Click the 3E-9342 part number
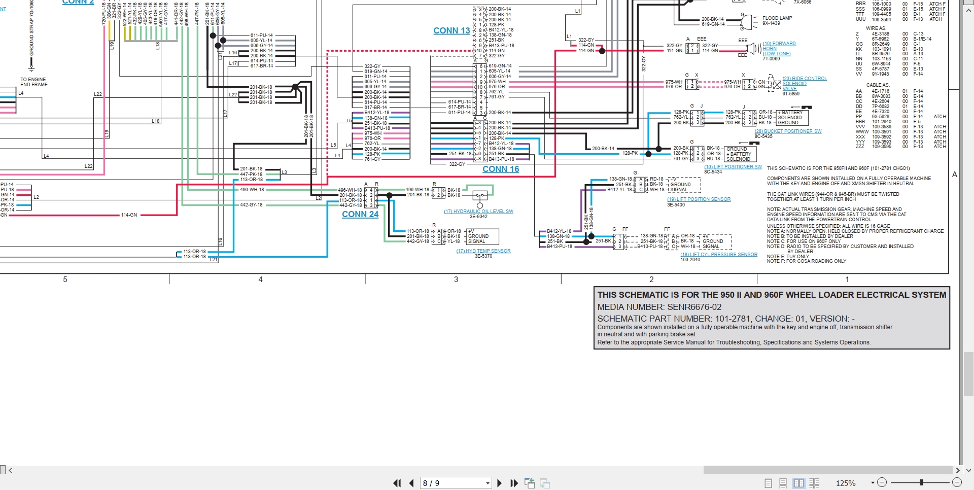 478,217
